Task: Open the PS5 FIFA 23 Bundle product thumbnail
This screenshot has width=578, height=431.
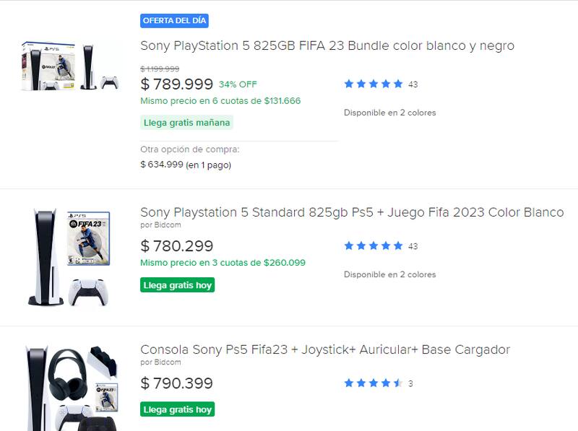Action: (70, 66)
